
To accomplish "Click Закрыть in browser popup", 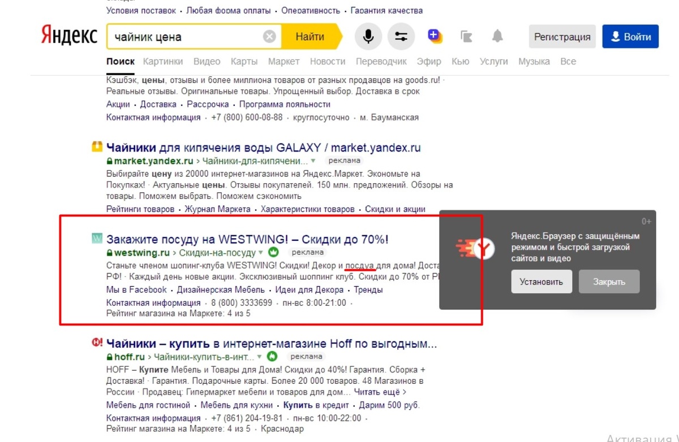I will coord(609,281).
